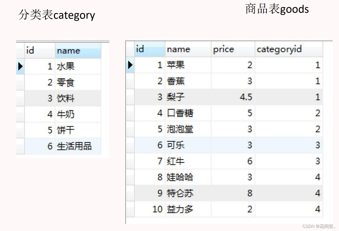Click the categoryid cell of the 娃哈哈 row
This screenshot has height=231, width=339.
pos(289,177)
